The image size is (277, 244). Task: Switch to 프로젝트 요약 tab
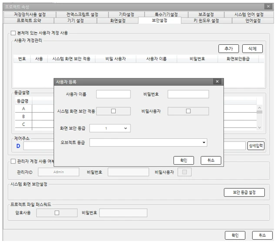(29, 20)
